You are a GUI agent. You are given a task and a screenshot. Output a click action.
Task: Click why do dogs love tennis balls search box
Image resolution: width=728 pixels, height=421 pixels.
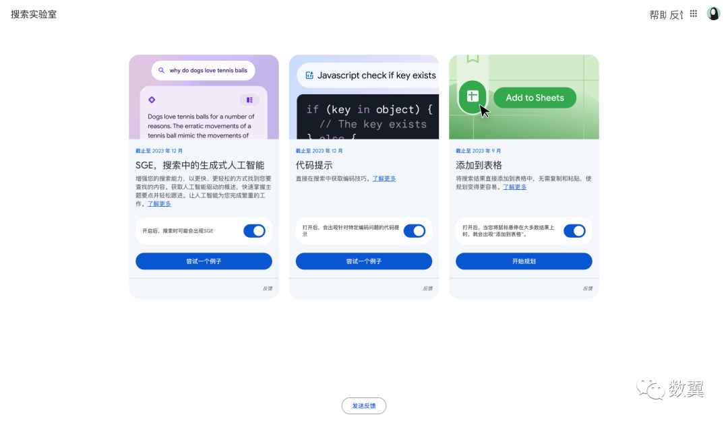click(204, 71)
